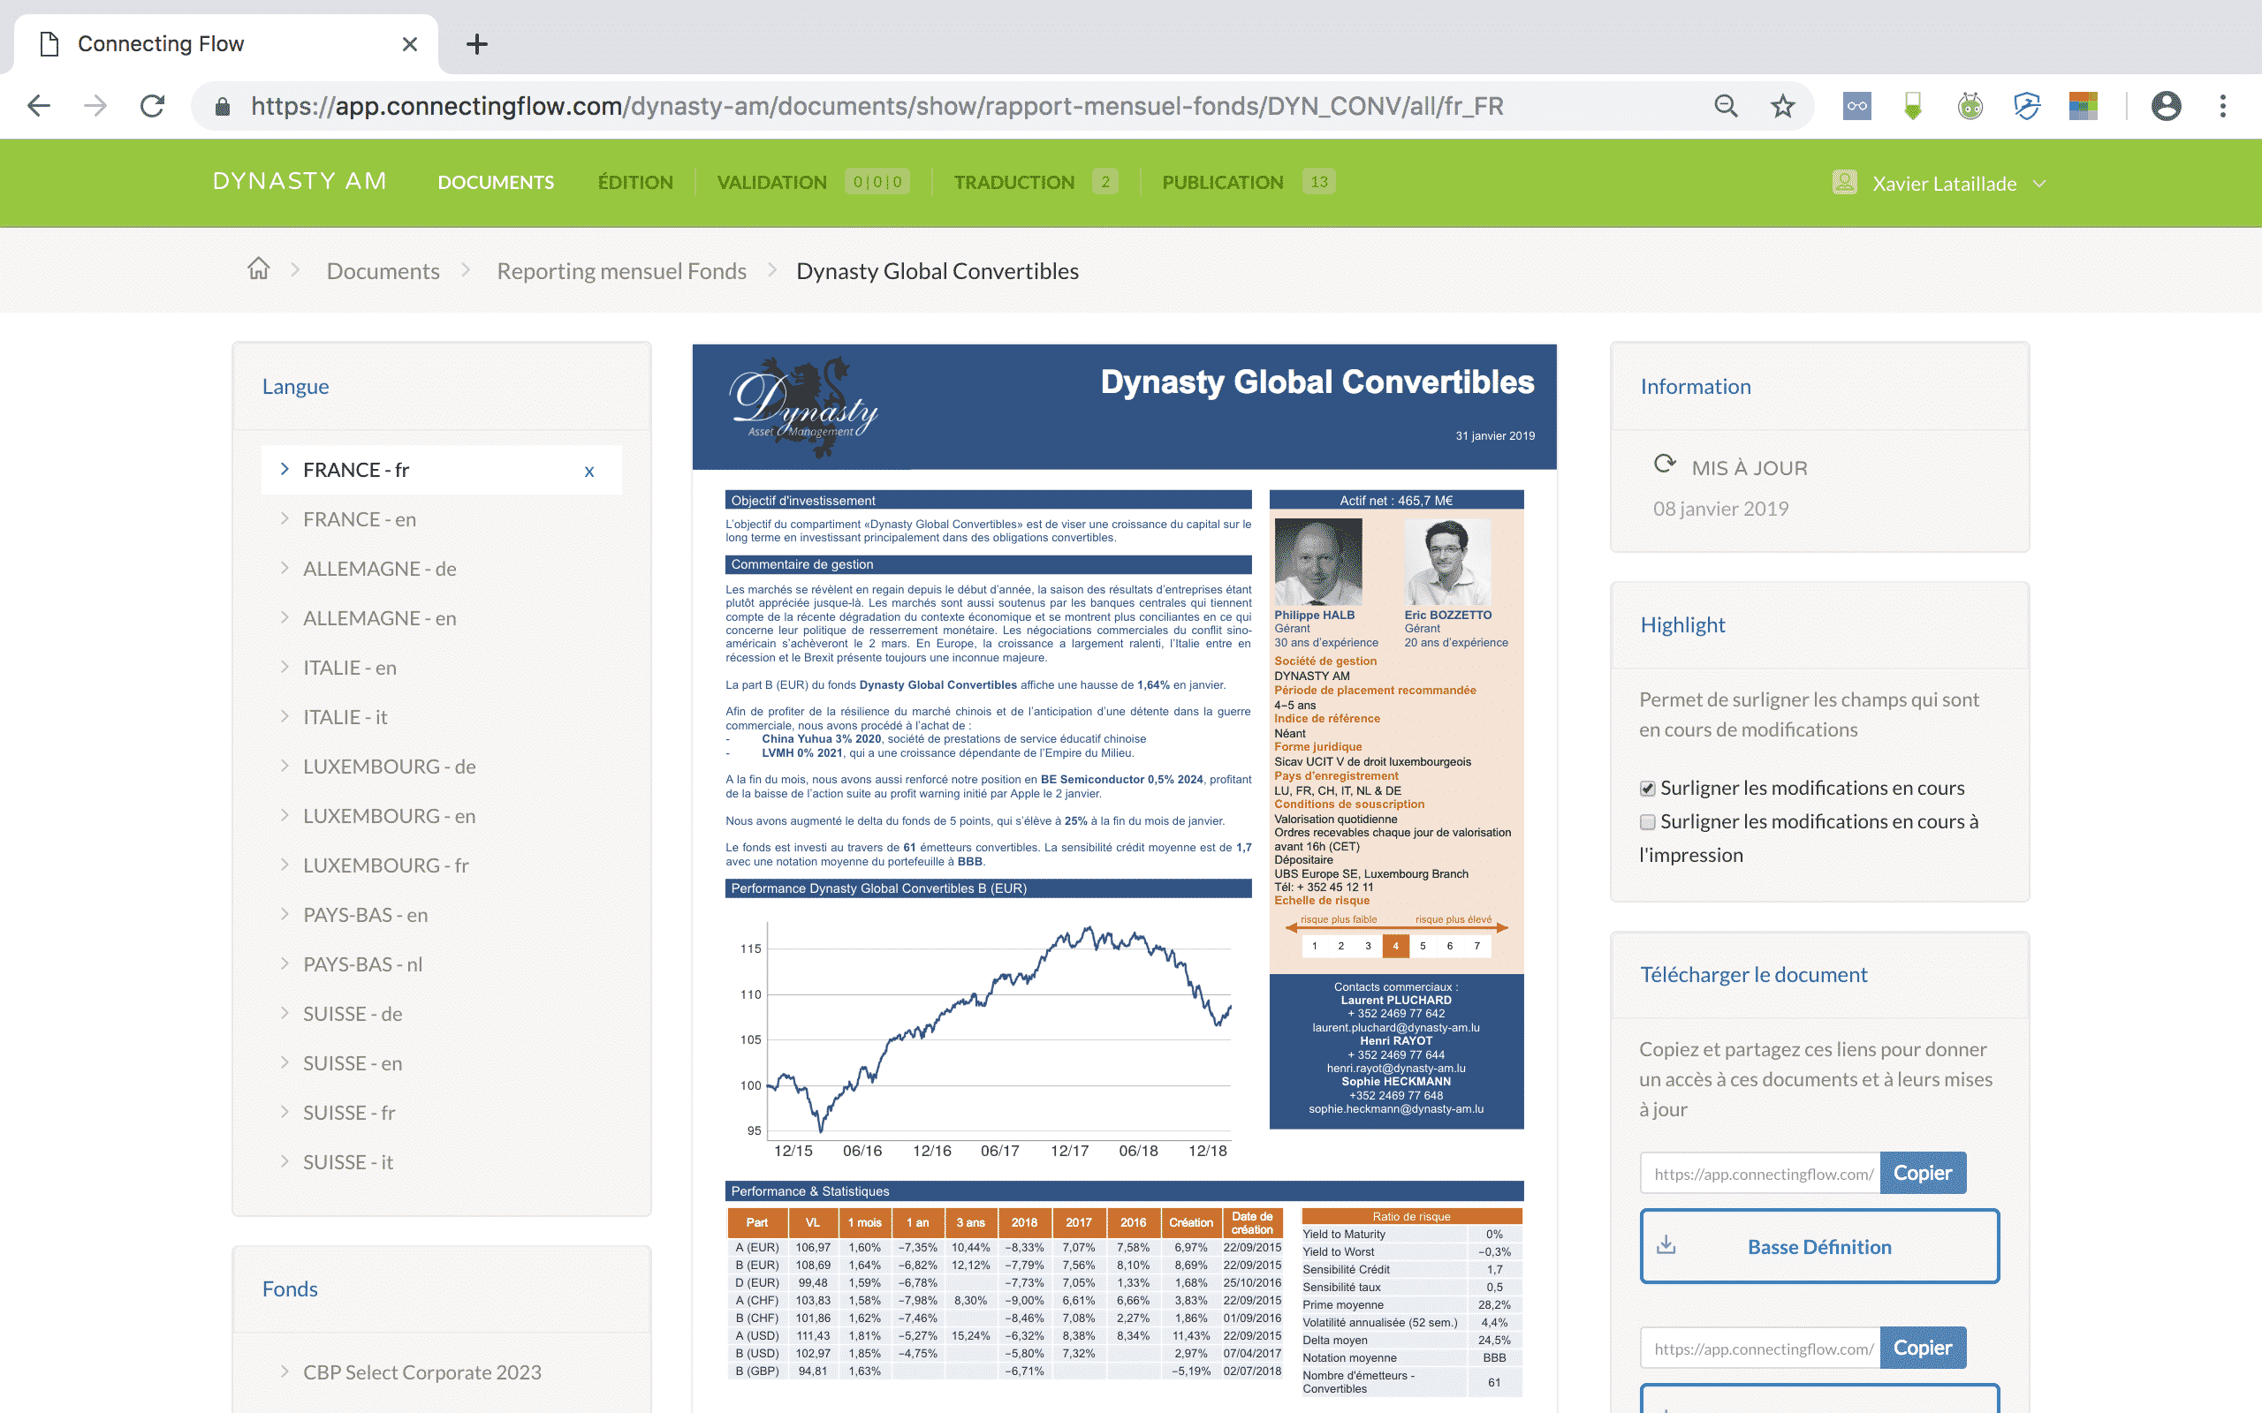The height and width of the screenshot is (1413, 2262).
Task: Open the DOCUMENTS menu
Action: pos(496,182)
